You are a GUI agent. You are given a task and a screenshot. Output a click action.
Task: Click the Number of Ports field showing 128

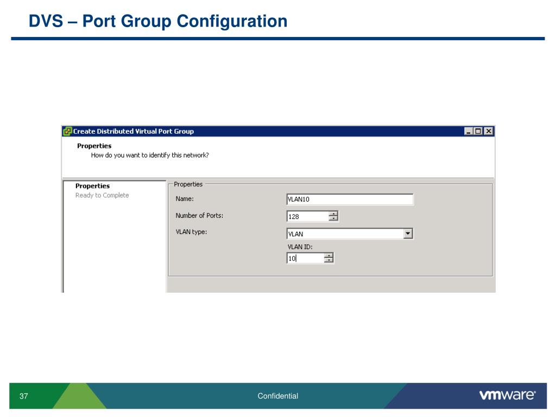[x=308, y=216]
